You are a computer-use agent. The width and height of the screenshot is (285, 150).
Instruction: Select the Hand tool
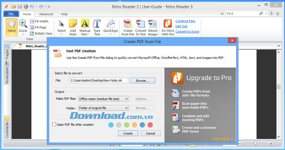(x=11, y=27)
